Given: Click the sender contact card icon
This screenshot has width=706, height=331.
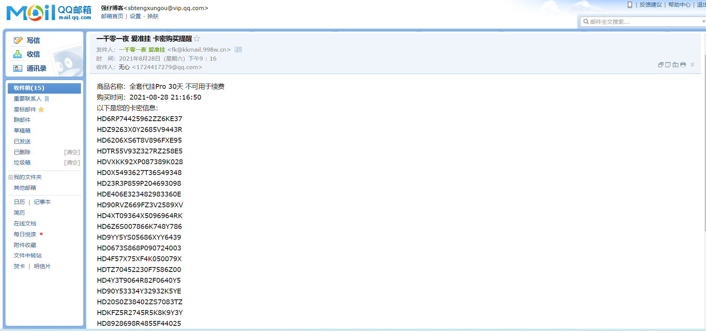Looking at the screenshot, I should click(x=238, y=50).
